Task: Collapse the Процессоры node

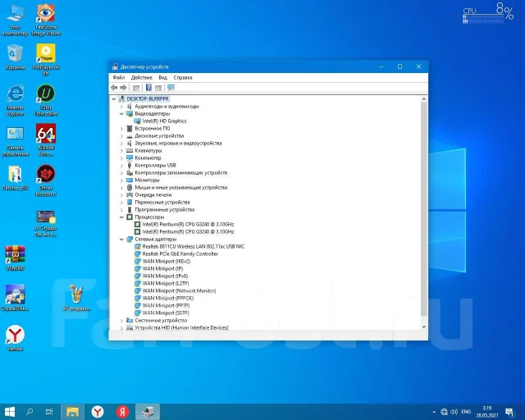Action: click(122, 217)
